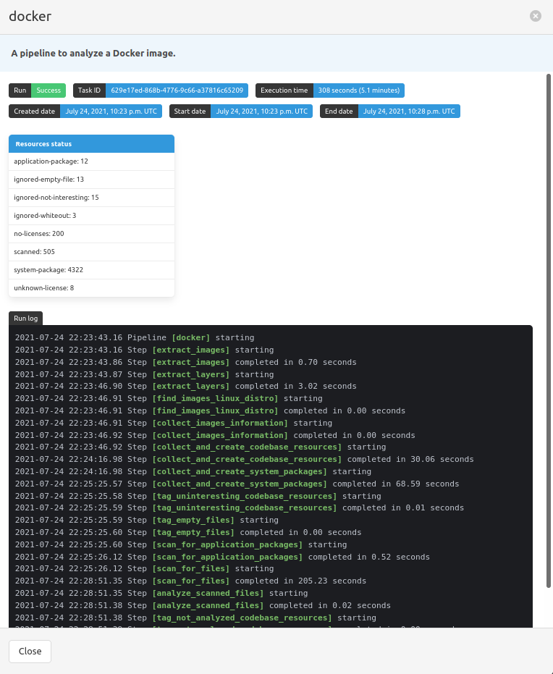Click the tag_not_analyzed_codebase_resources starting line
Screen dimensions: 553x674
tap(195, 618)
